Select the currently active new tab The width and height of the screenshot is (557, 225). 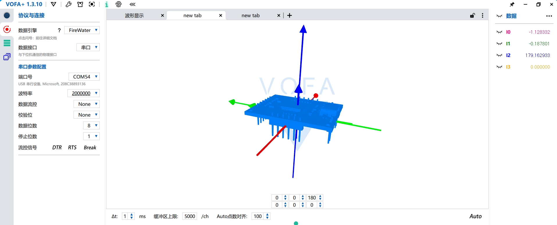click(x=192, y=15)
